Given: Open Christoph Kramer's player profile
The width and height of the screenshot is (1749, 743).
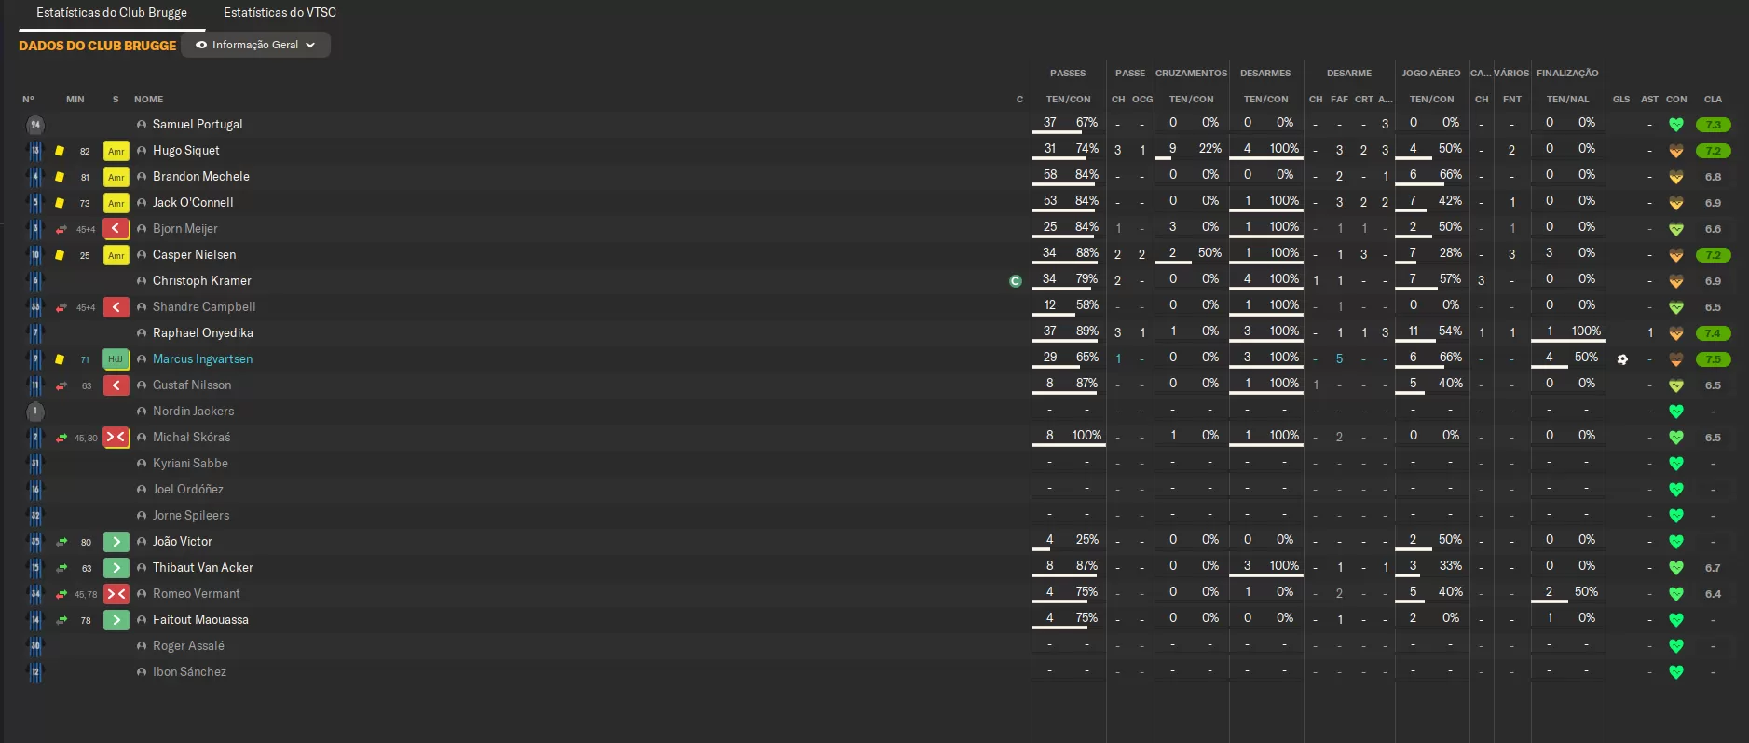Looking at the screenshot, I should point(202,281).
